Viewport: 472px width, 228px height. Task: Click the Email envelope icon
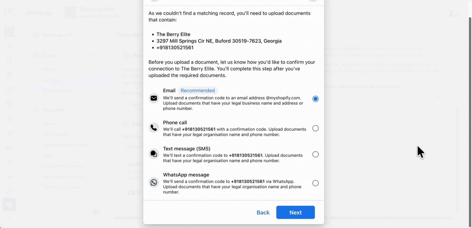point(154,98)
